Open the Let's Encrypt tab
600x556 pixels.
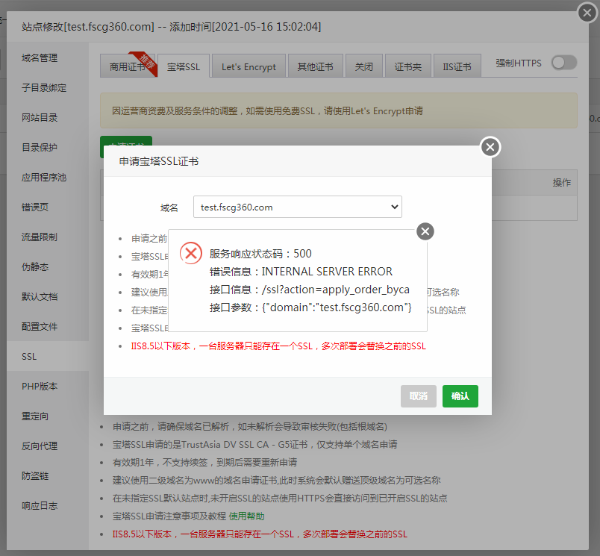coord(249,66)
